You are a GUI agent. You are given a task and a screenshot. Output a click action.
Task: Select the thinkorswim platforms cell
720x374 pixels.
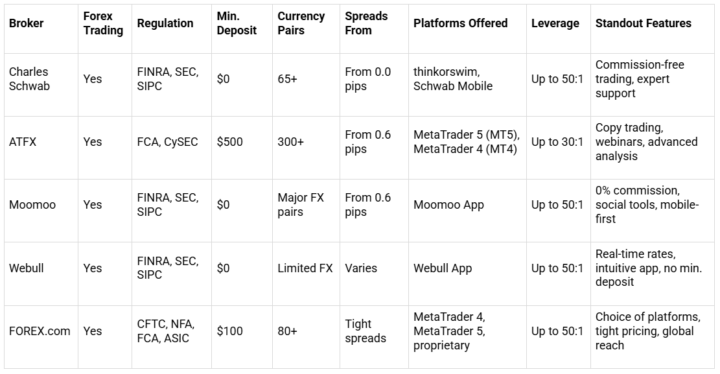[x=453, y=79]
